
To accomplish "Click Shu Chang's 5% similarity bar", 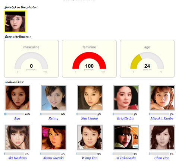I will [x=87, y=114].
